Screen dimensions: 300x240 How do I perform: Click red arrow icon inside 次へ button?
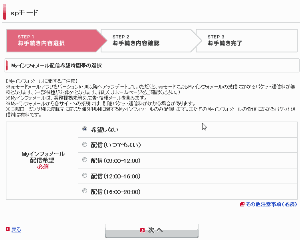143,230
